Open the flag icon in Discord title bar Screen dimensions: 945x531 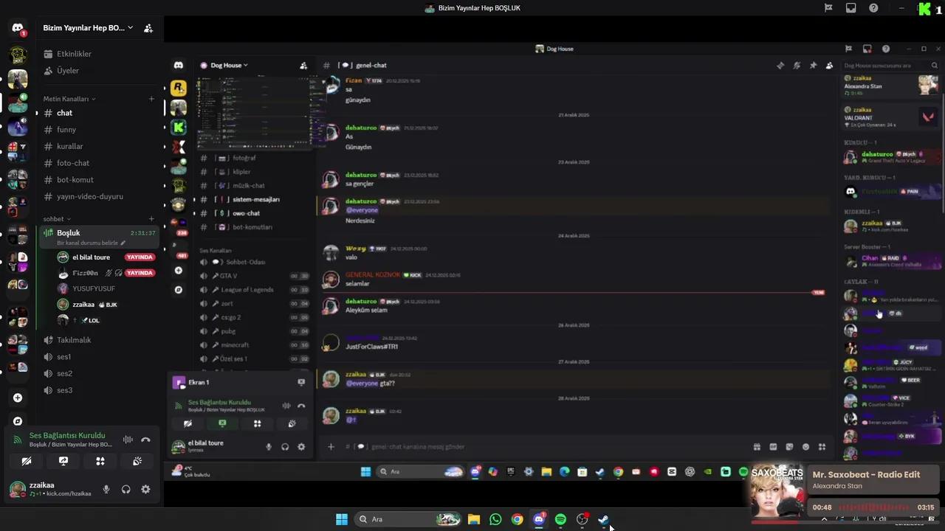click(x=828, y=8)
